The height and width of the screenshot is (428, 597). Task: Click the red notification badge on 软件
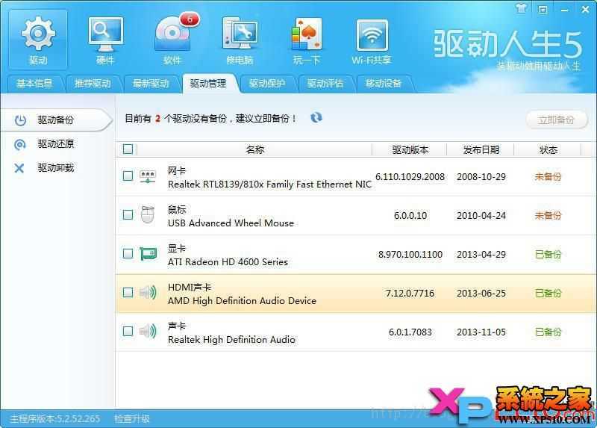pyautogui.click(x=190, y=19)
